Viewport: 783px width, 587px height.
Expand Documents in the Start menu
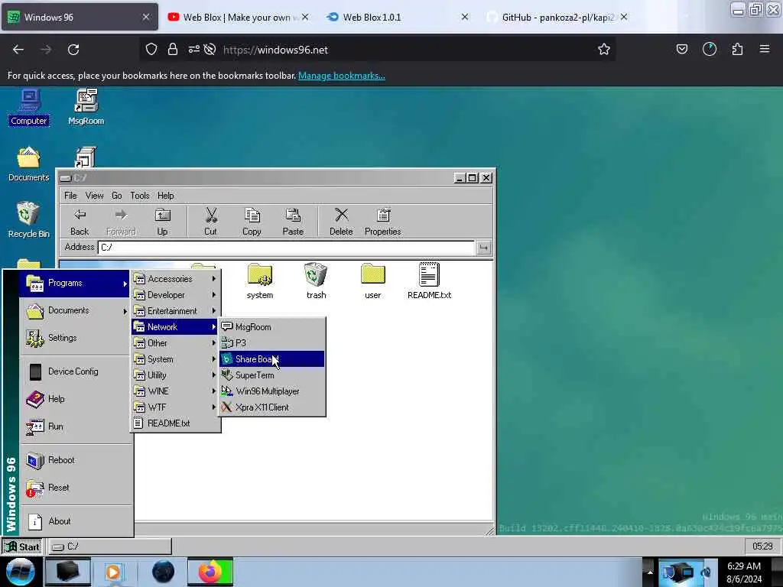[x=75, y=310]
